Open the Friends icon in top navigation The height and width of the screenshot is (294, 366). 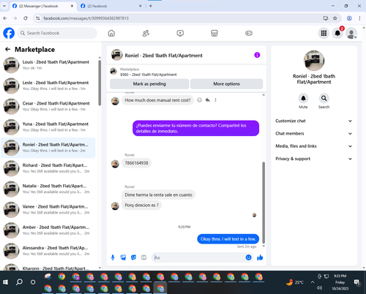[146, 33]
